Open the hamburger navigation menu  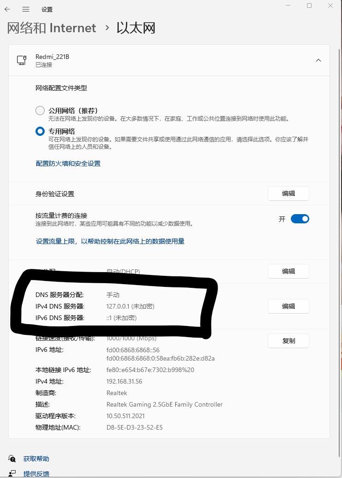tap(26, 10)
